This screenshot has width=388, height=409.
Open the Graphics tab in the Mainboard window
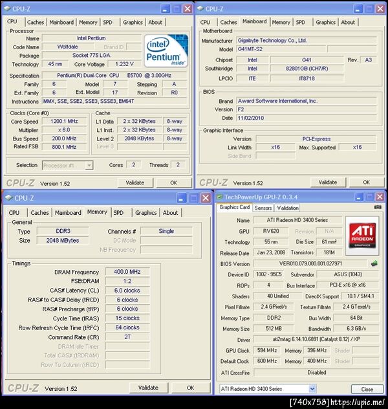[x=326, y=23]
